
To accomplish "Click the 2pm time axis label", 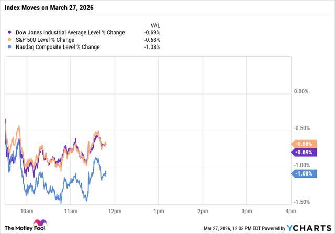I will 202,210.
